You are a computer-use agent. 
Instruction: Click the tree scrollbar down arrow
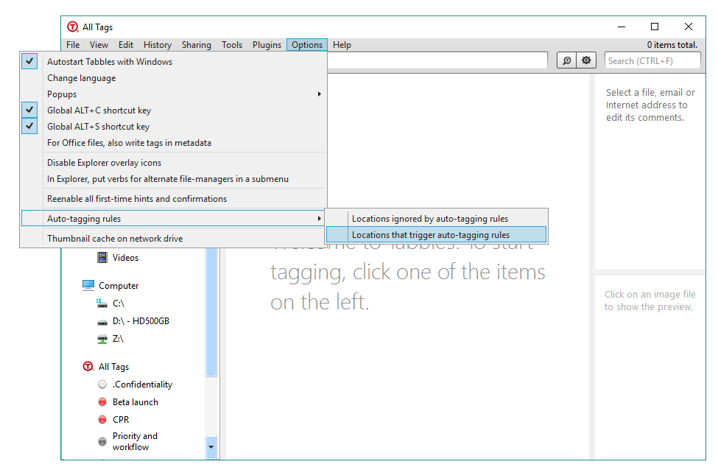click(211, 447)
